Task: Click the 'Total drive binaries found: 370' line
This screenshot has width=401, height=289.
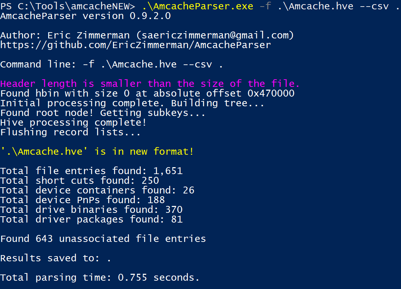Action: click(91, 210)
